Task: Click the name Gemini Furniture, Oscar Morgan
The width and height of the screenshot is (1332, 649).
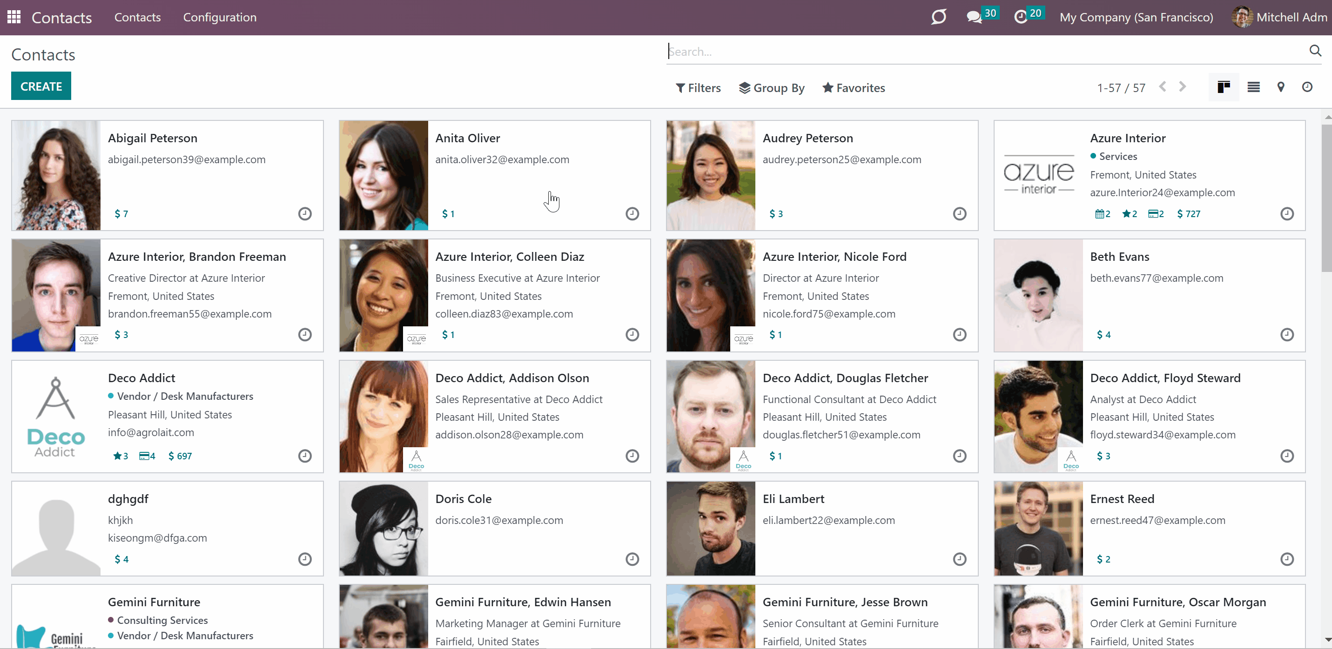Action: 1178,602
